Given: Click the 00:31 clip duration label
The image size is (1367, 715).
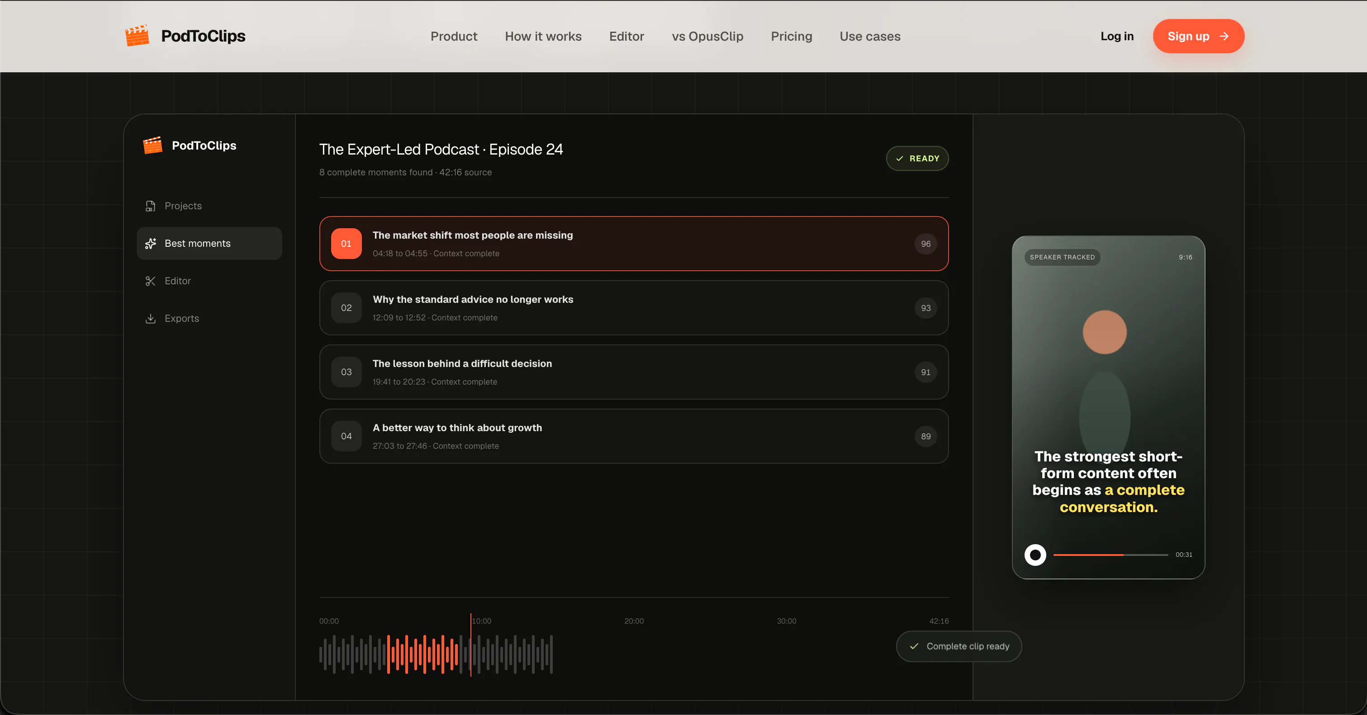Looking at the screenshot, I should 1183,555.
